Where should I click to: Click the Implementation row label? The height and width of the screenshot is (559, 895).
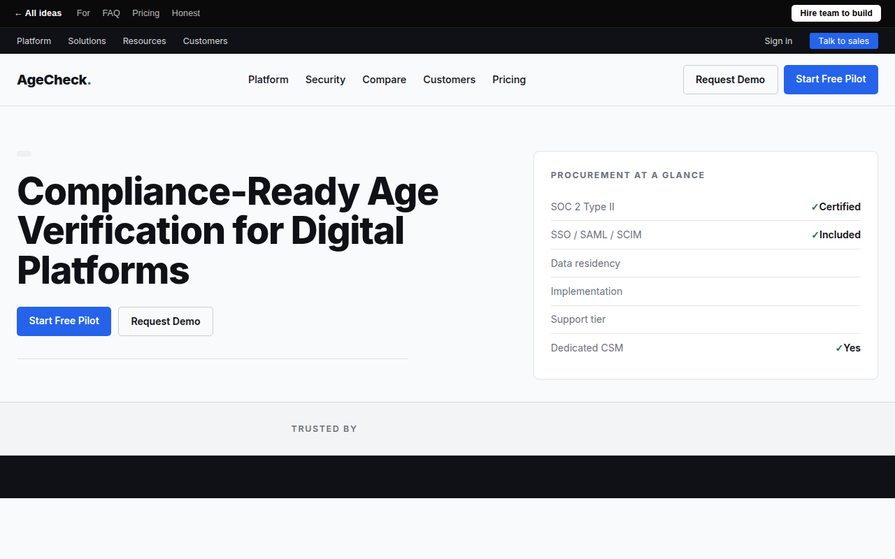coord(587,291)
